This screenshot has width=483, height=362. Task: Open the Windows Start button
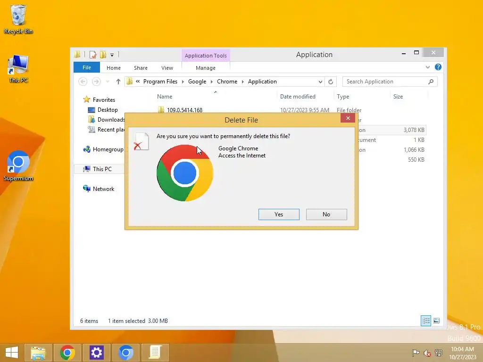pyautogui.click(x=12, y=352)
